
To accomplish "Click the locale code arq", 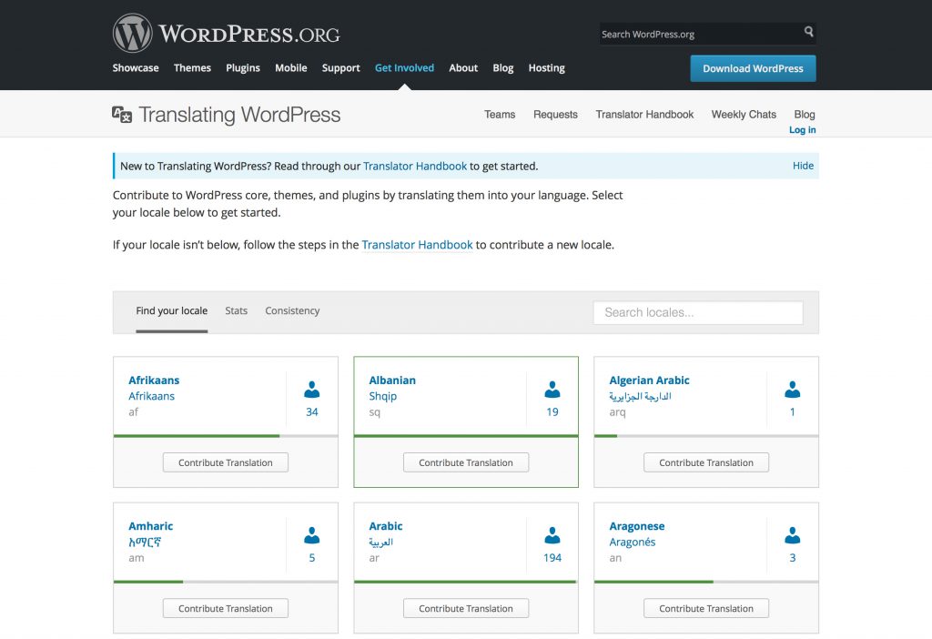I will [618, 412].
